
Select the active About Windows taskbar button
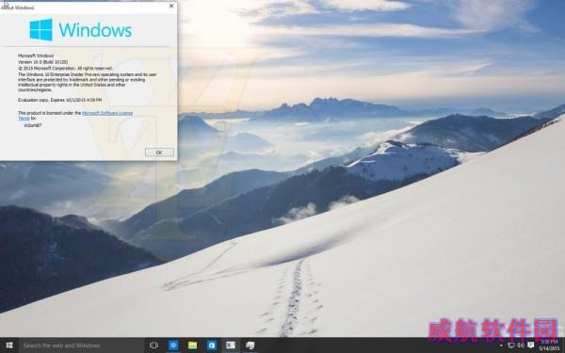point(231,345)
